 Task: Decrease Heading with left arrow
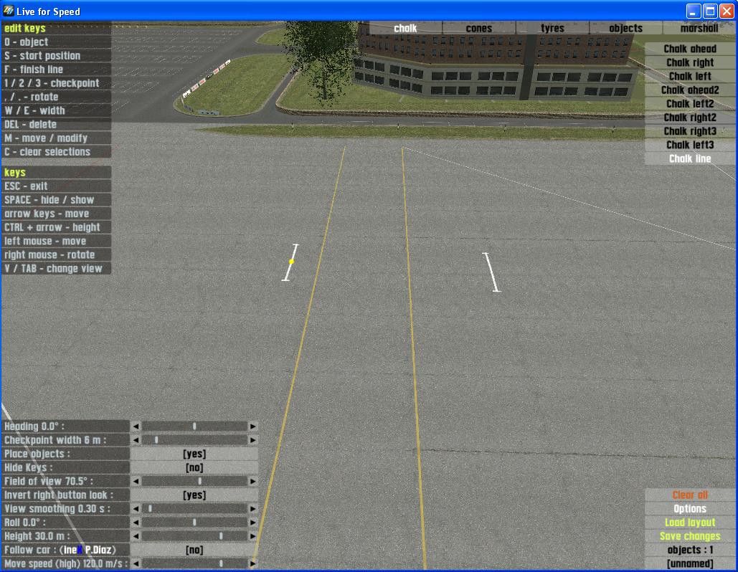click(136, 426)
